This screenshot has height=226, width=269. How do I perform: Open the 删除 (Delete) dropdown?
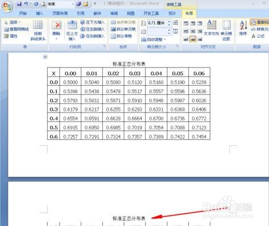[x=56, y=31]
